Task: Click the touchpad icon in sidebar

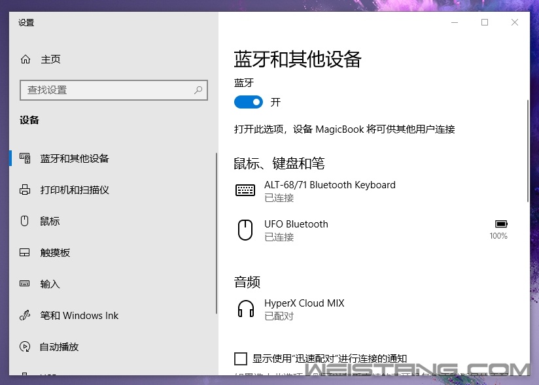Action: pos(24,252)
